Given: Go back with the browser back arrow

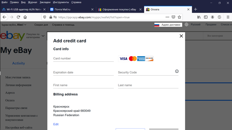Looking at the screenshot, I should pos(4,17).
